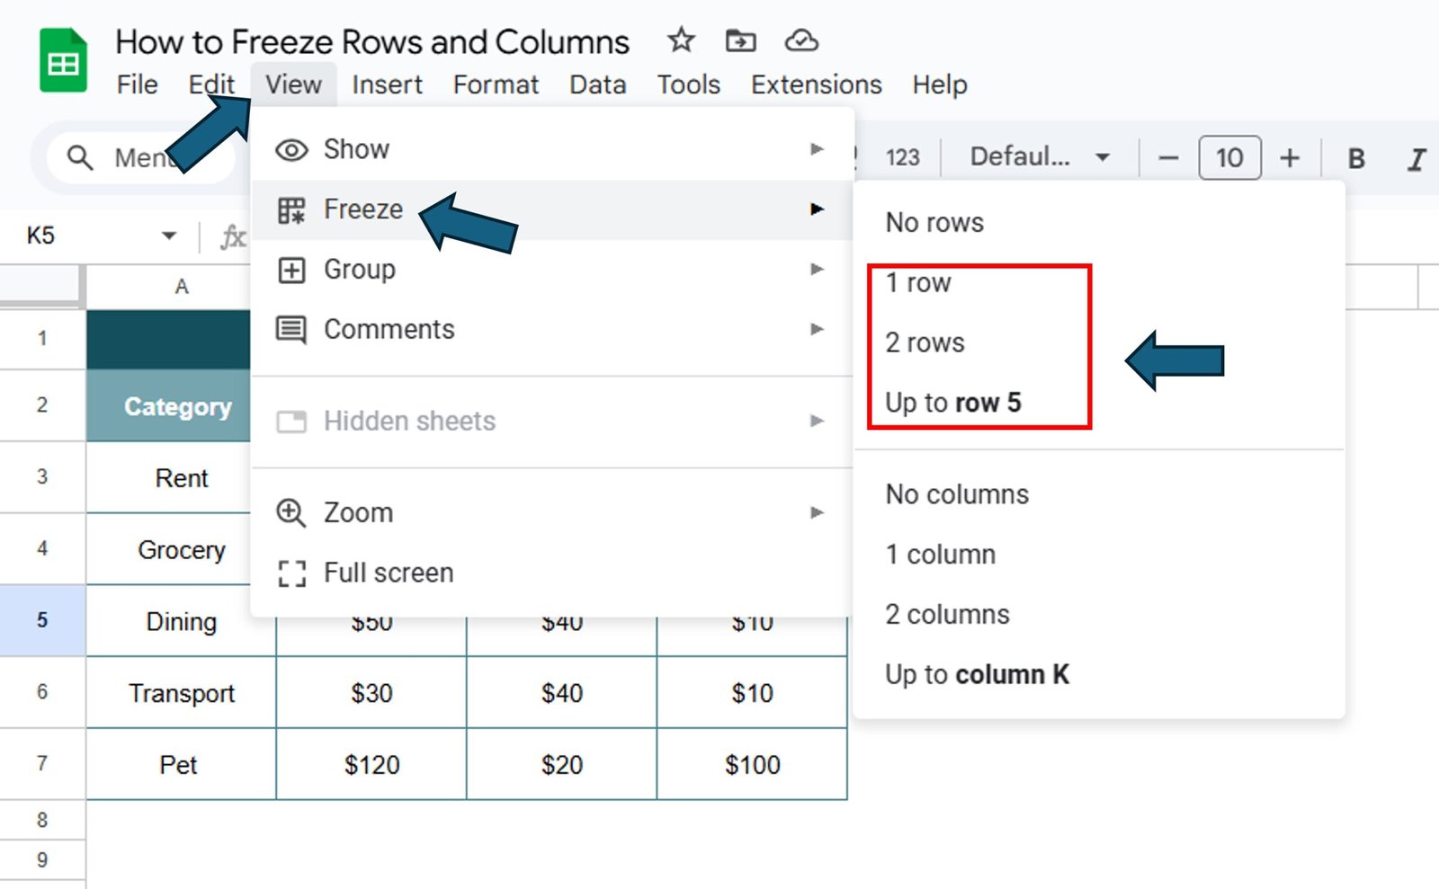Click the Transport cell

click(x=181, y=692)
